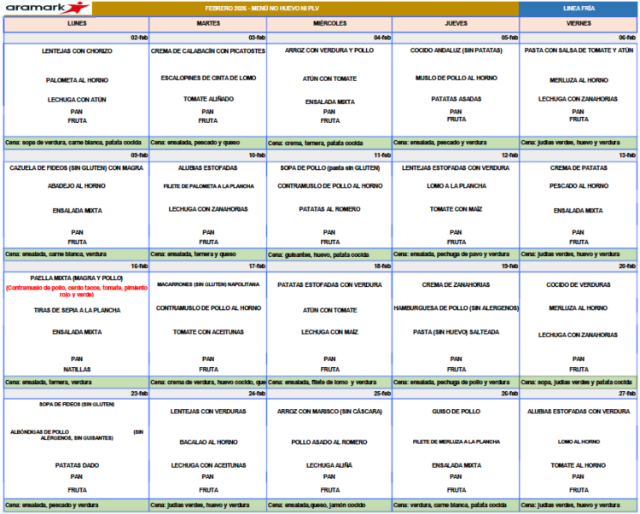
Task: Click the VIERNES column header
Action: (x=578, y=24)
